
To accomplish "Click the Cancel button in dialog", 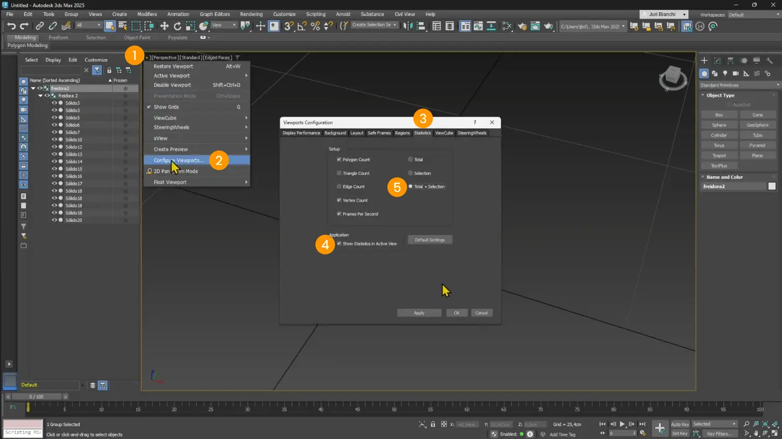I will click(x=482, y=313).
